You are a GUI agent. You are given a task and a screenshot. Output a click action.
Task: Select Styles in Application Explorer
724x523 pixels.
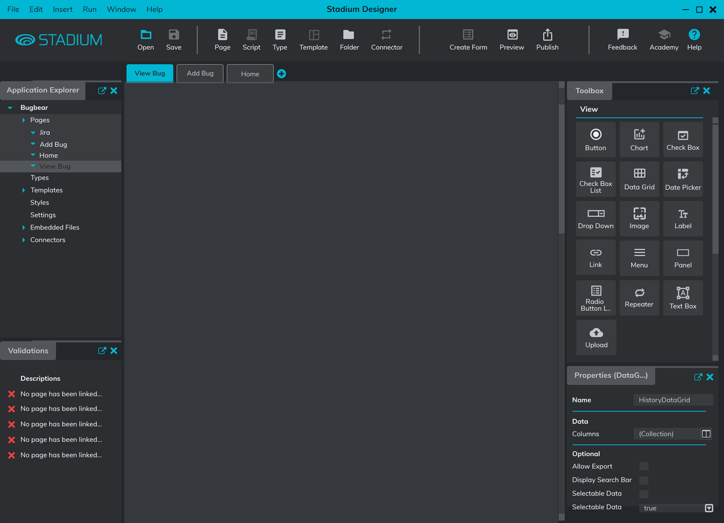[40, 202]
